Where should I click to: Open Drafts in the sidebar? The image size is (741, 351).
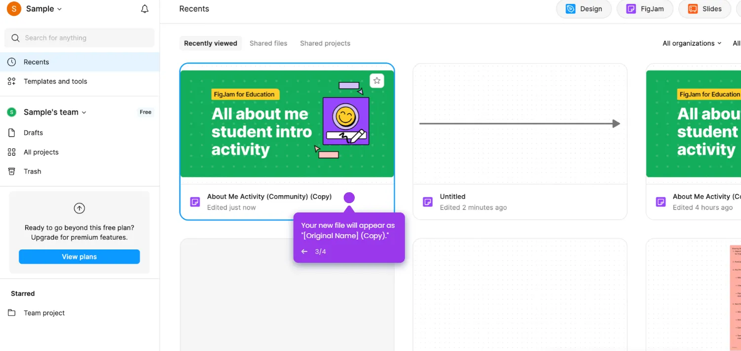(x=33, y=133)
